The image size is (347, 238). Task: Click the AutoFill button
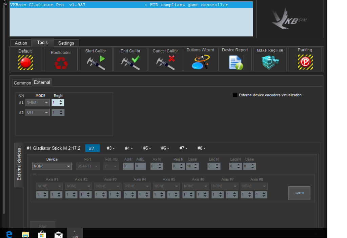pyautogui.click(x=299, y=193)
